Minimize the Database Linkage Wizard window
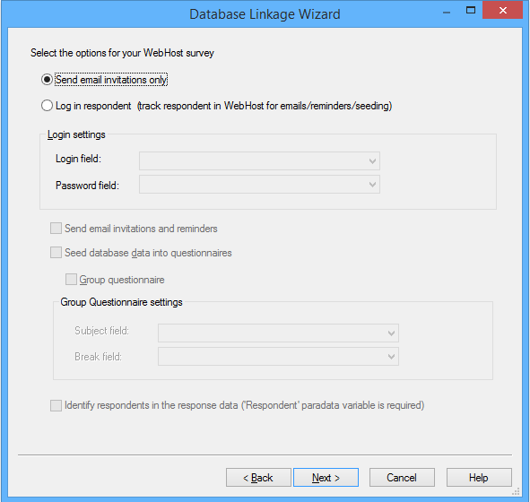530x502 pixels. [x=447, y=11]
